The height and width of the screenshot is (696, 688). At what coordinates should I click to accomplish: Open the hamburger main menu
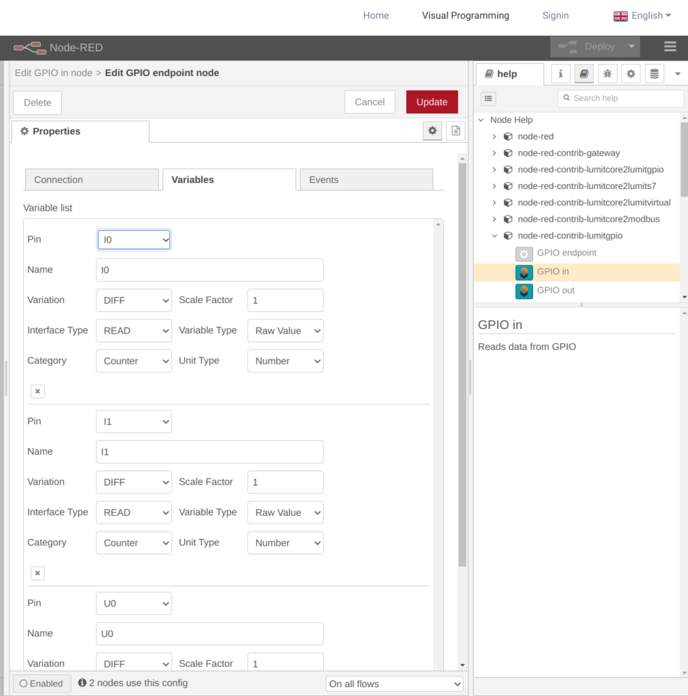coord(670,47)
